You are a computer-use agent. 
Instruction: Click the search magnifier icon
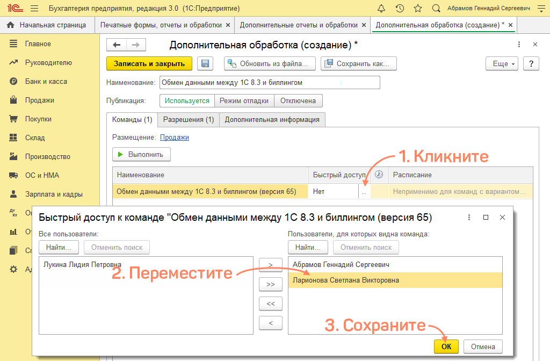pos(436,9)
